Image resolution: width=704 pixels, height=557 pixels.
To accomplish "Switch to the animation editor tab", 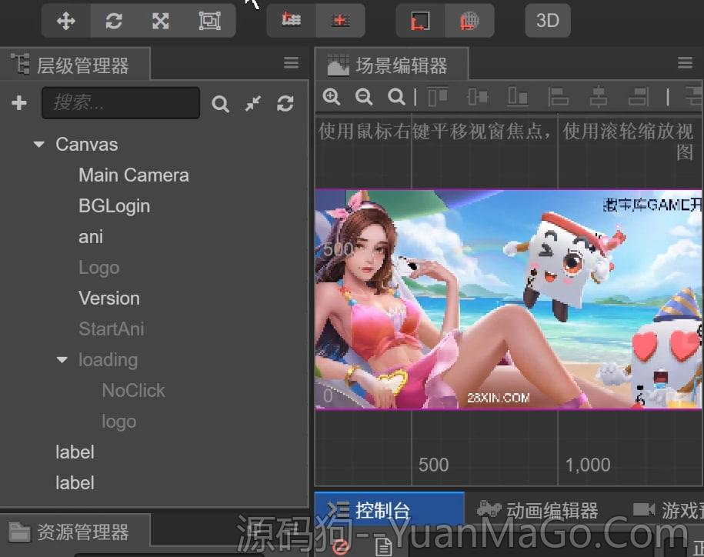I will (538, 510).
